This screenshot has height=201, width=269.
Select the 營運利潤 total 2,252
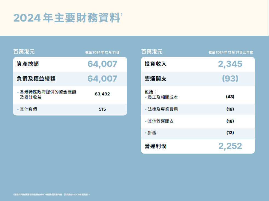(x=230, y=146)
